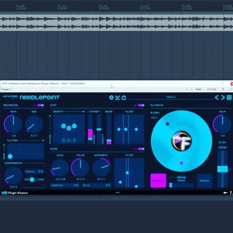Image resolution: width=233 pixels, height=233 pixels.
Task: Open the noise selector below Movement
Action: click(x=96, y=185)
